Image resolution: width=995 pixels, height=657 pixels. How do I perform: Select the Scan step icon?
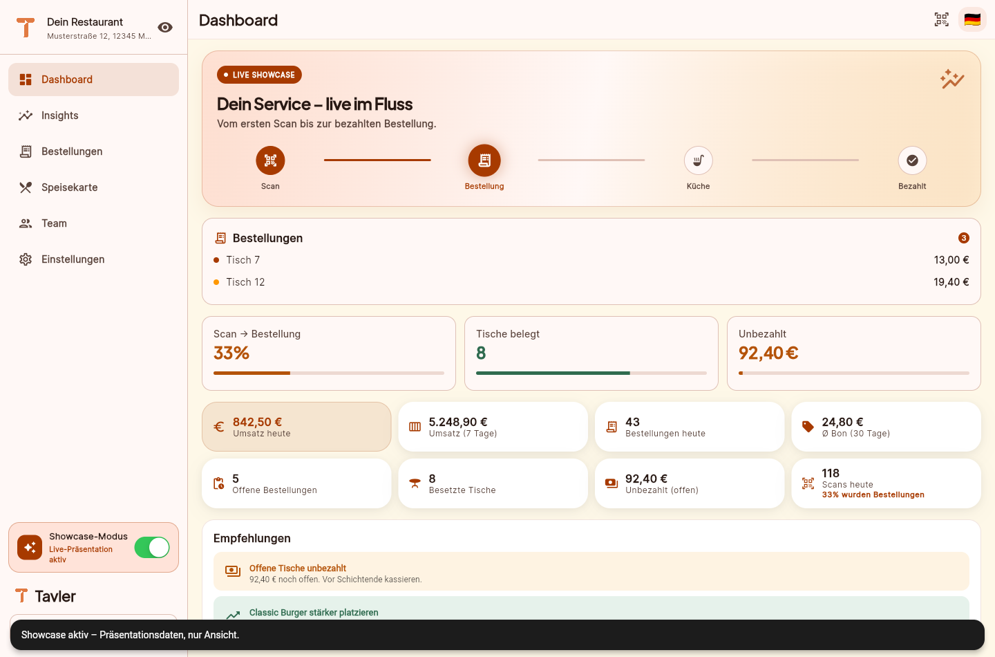click(270, 160)
